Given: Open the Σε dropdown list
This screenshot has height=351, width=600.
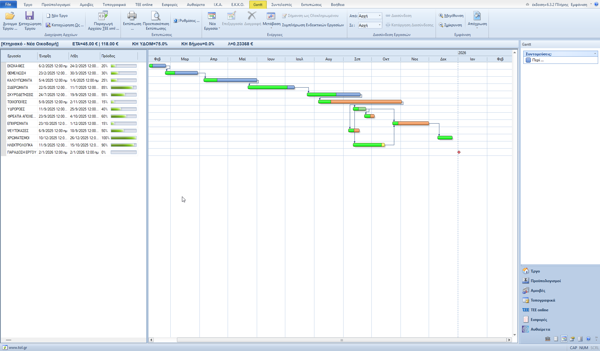Looking at the screenshot, I should click(380, 25).
